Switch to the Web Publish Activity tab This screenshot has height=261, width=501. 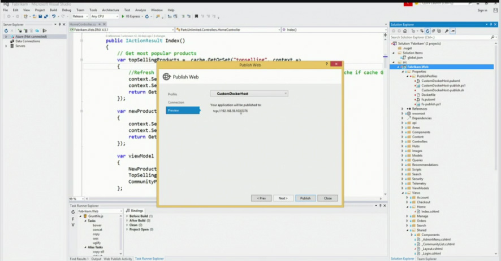pos(117,259)
